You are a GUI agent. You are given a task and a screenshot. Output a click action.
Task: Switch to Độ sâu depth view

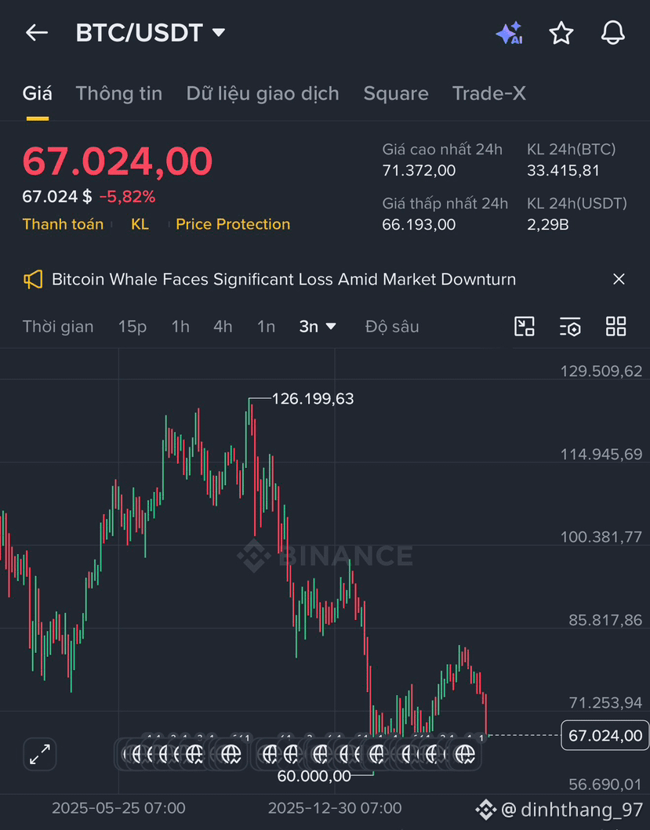coord(392,327)
